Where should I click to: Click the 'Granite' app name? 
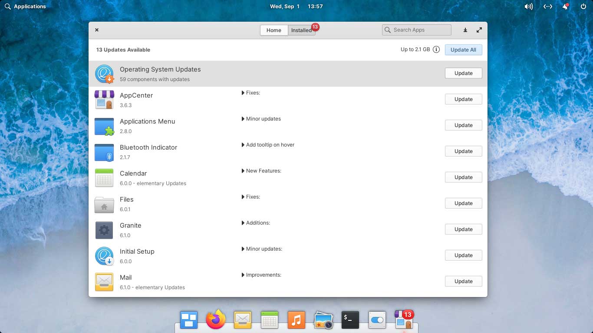click(131, 225)
